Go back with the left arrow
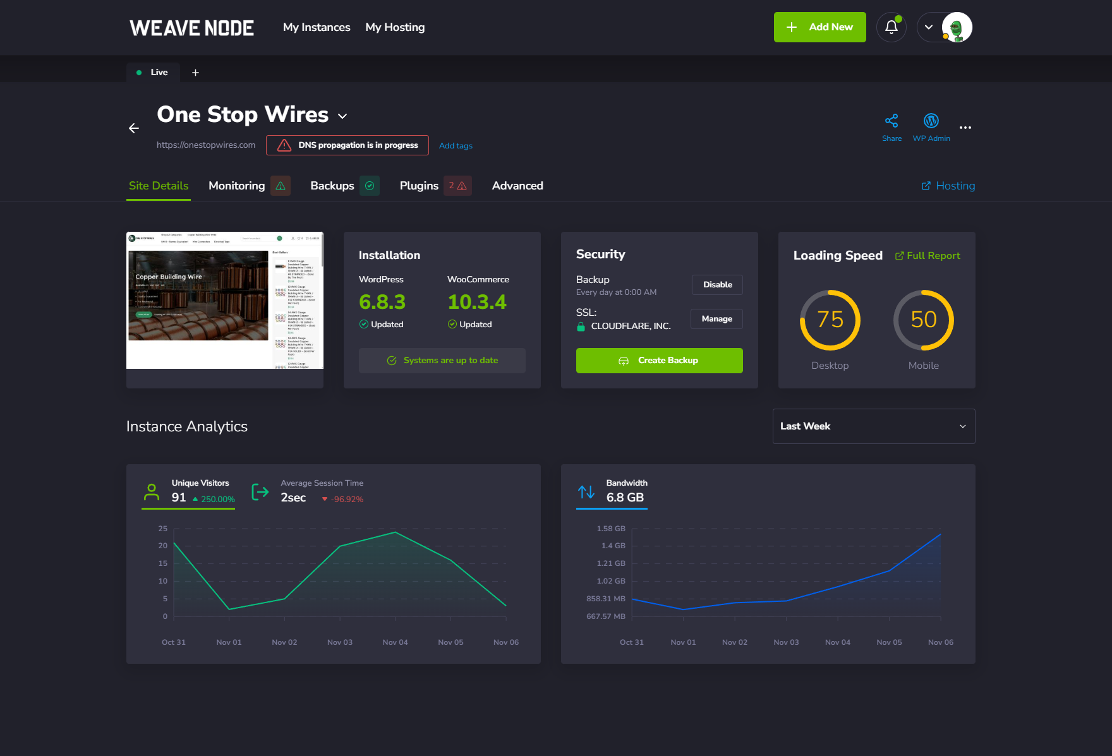The width and height of the screenshot is (1112, 756). coord(134,128)
